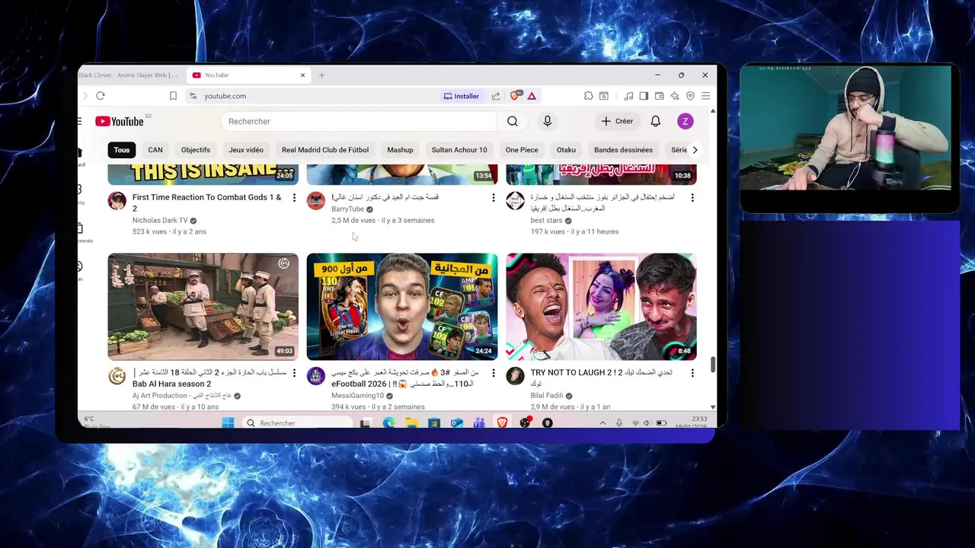Image resolution: width=975 pixels, height=548 pixels.
Task: Run search with the magnifier button
Action: (513, 121)
